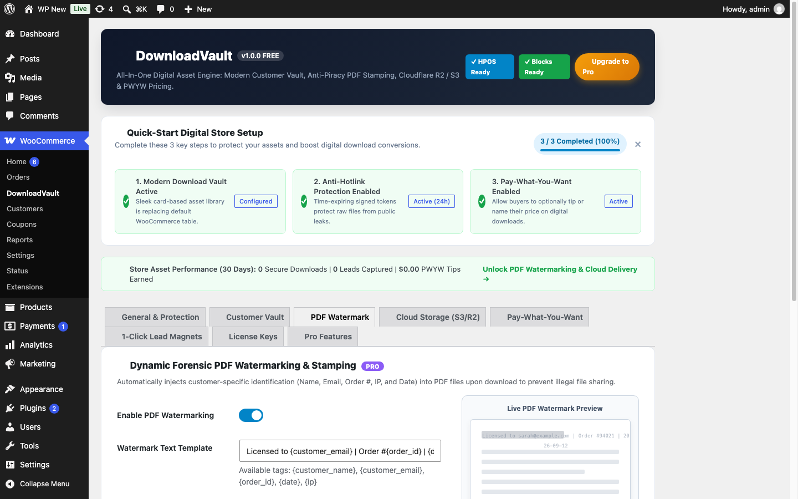Click the WooCommerce logo icon
This screenshot has height=499, width=798.
[x=10, y=141]
